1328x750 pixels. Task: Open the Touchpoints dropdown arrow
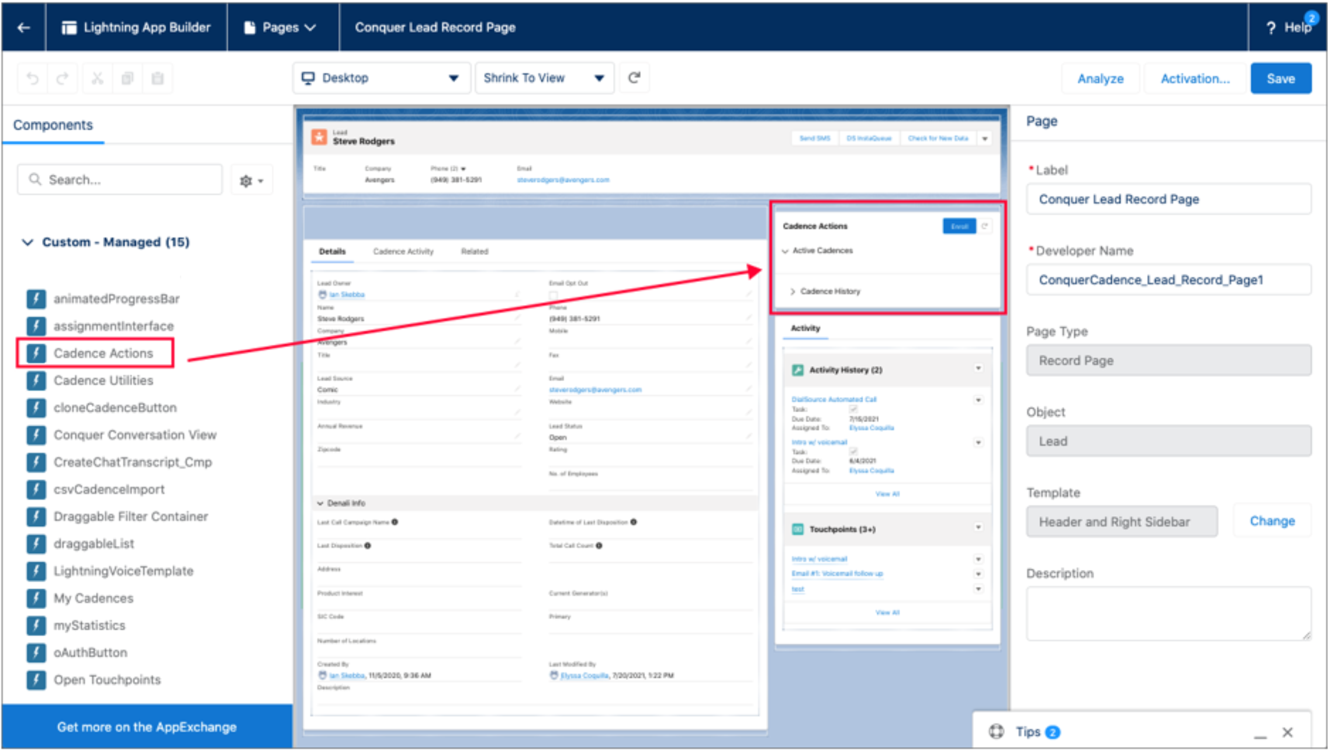point(978,527)
